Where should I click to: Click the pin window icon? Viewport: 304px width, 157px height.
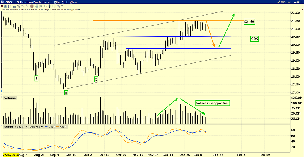coord(288,2)
